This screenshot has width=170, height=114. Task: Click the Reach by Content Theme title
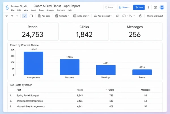[x=24, y=45]
